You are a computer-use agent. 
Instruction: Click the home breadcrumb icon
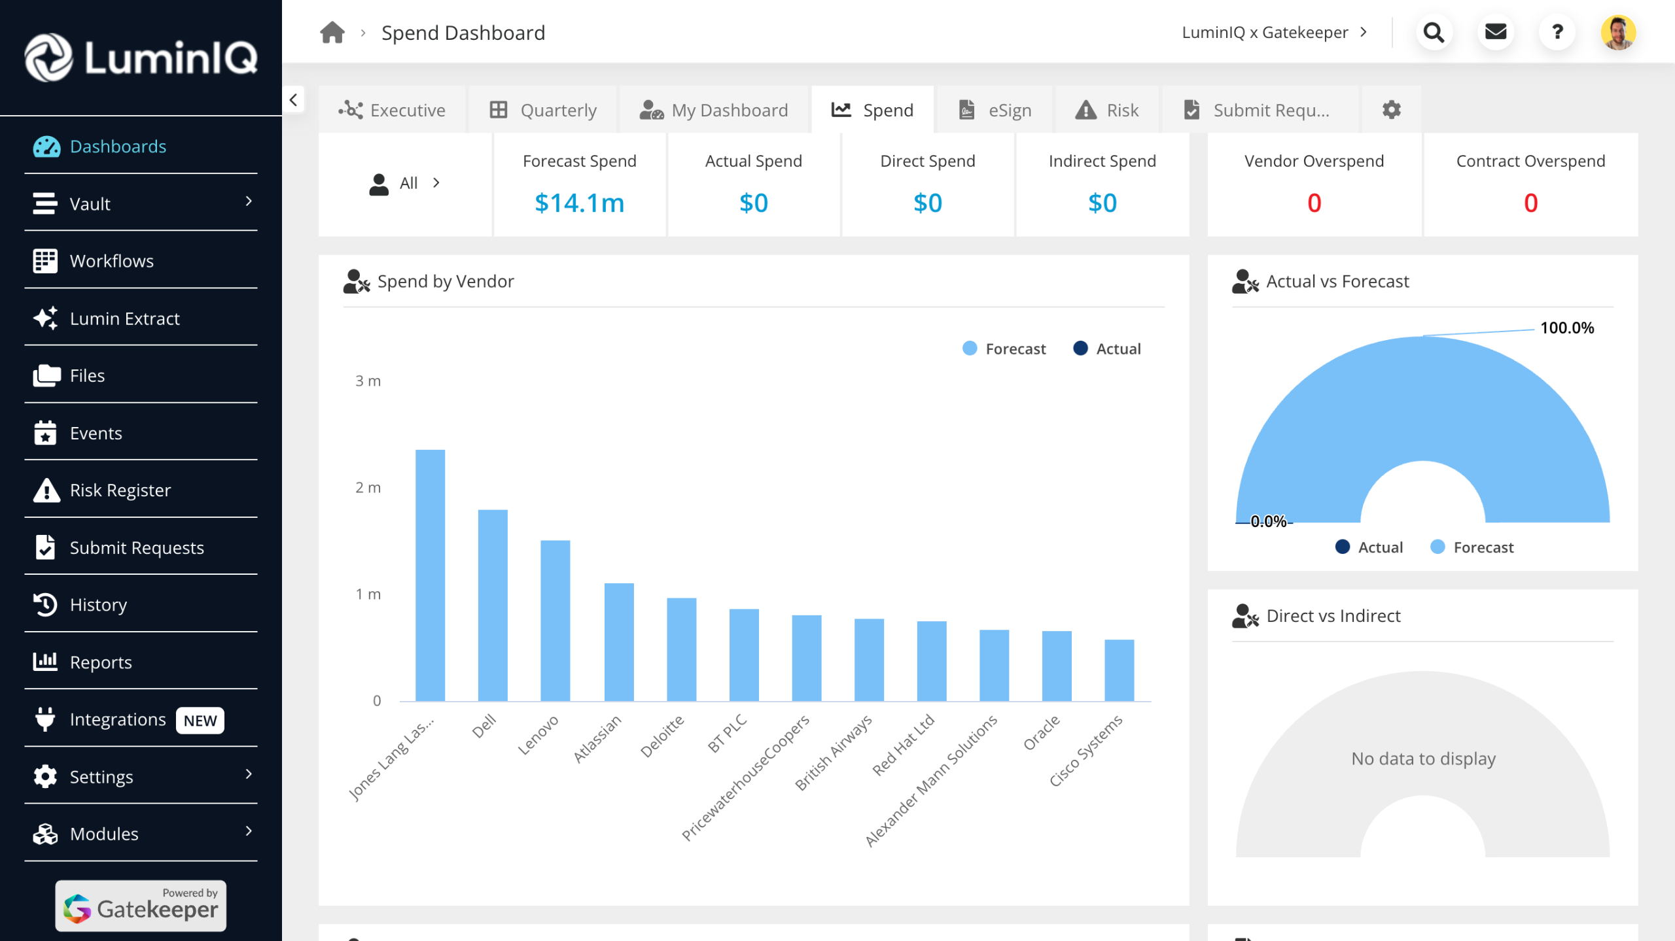pyautogui.click(x=332, y=32)
